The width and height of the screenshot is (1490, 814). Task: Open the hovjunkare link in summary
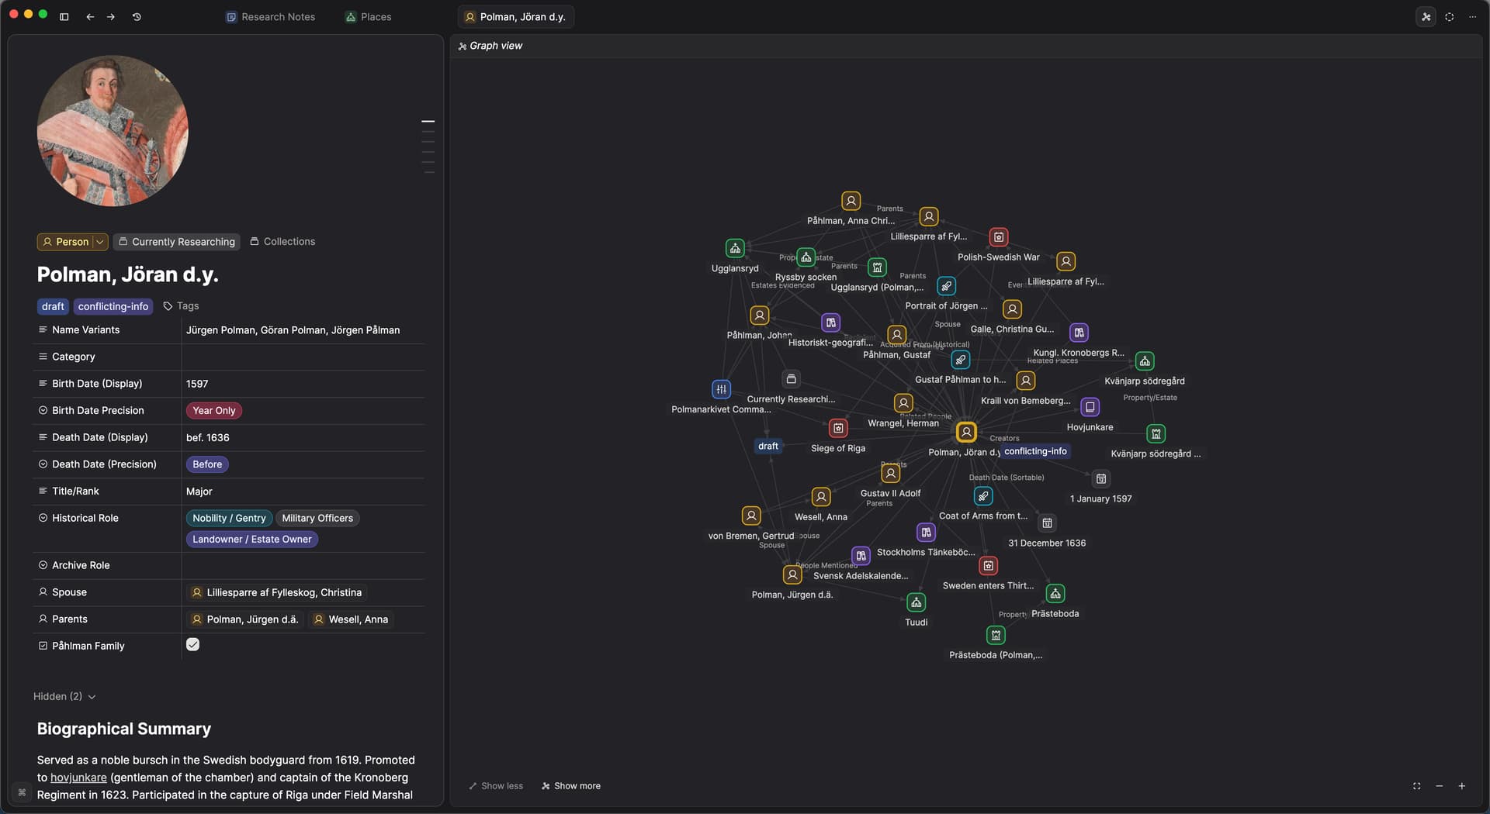coord(78,778)
